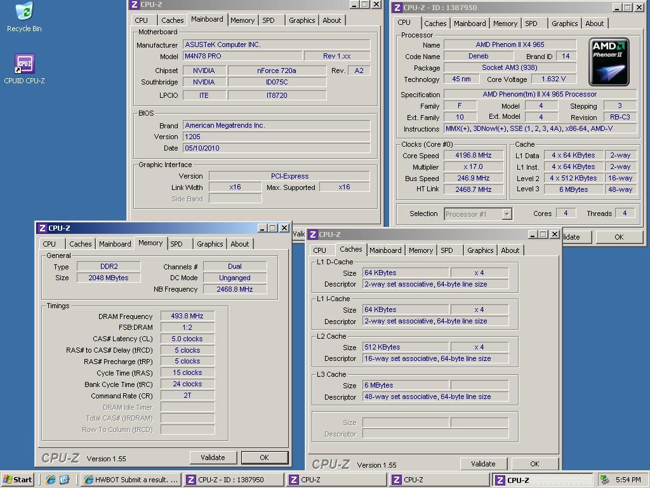Click OK button in the Memory window
Viewport: 650px width, 488px height.
coord(265,457)
